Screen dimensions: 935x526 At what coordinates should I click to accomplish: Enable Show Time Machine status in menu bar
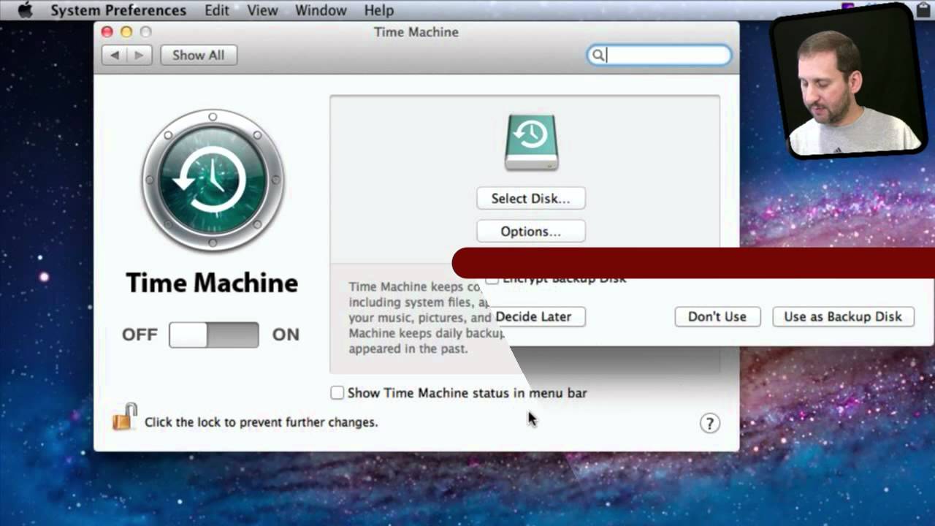tap(337, 393)
